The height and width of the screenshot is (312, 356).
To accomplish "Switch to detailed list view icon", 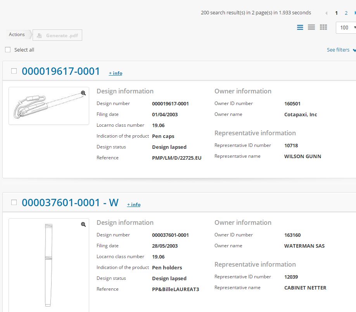I will [300, 28].
